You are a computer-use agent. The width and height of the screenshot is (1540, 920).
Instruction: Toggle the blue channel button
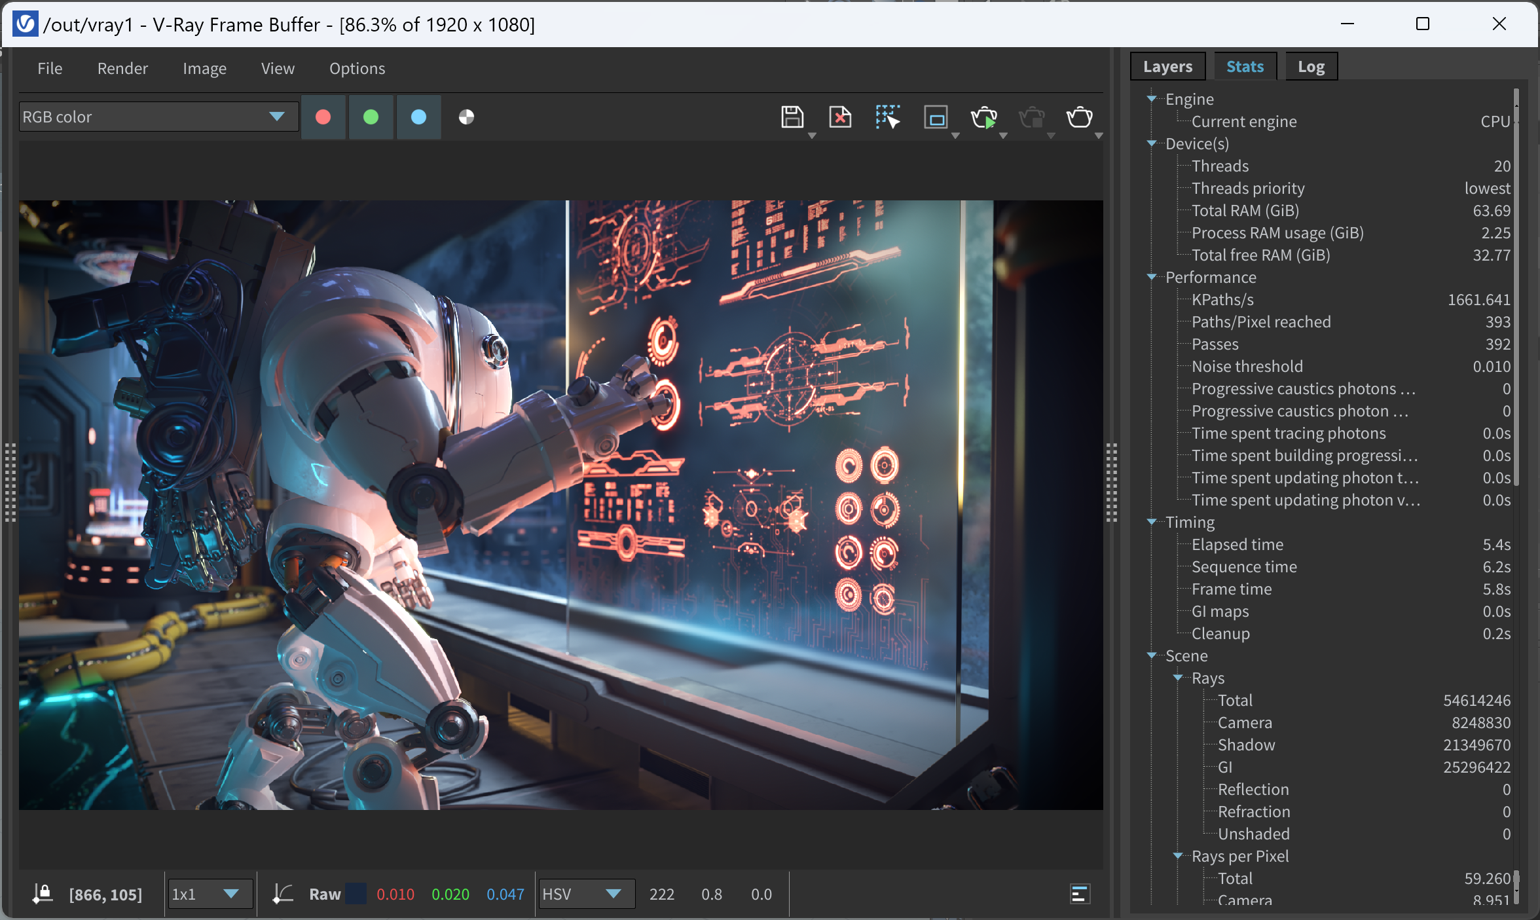418,117
